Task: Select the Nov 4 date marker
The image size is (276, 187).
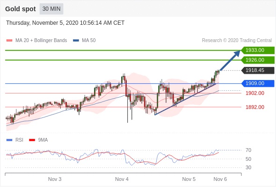Action: point(122,179)
